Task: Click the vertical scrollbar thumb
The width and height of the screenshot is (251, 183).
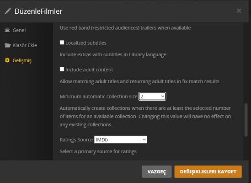Action: (x=246, y=120)
